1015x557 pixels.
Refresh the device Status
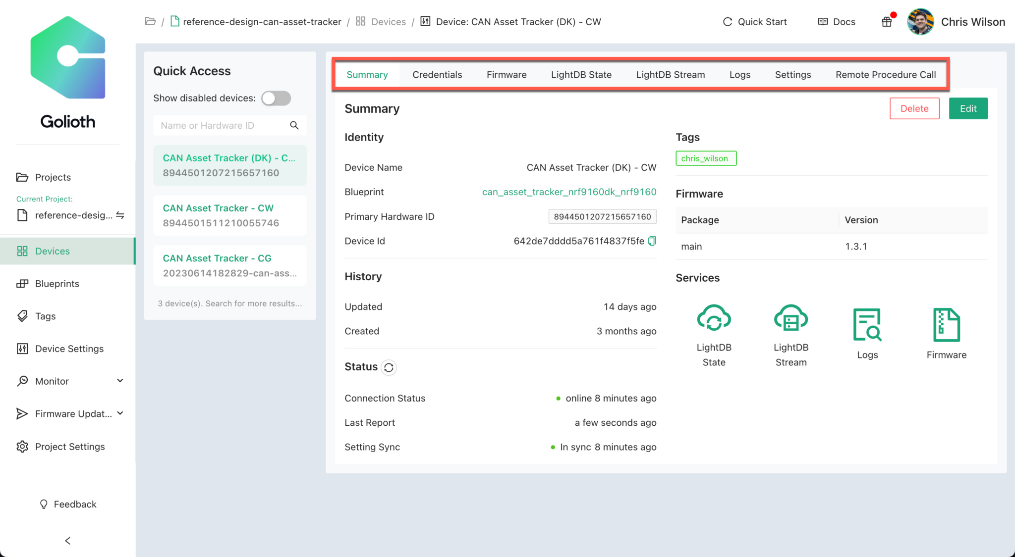point(390,367)
